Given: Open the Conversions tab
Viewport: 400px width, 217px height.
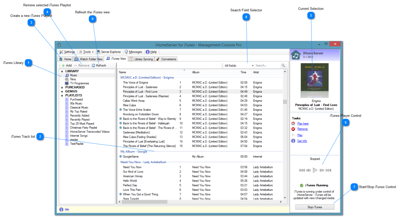Looking at the screenshot, I should coord(166,59).
